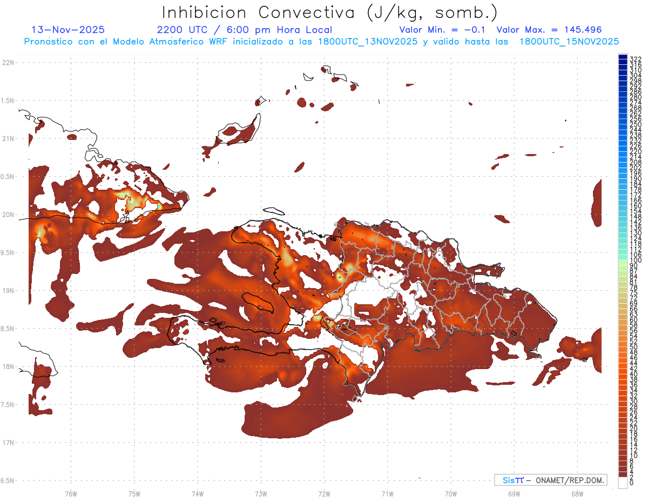Click the '75W' longitude label
This screenshot has height=501, width=648.
134,493
